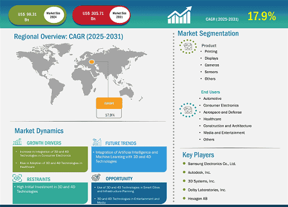Click the Growth Drivers chart icon
The width and height of the screenshot is (288, 207).
click(x=17, y=142)
